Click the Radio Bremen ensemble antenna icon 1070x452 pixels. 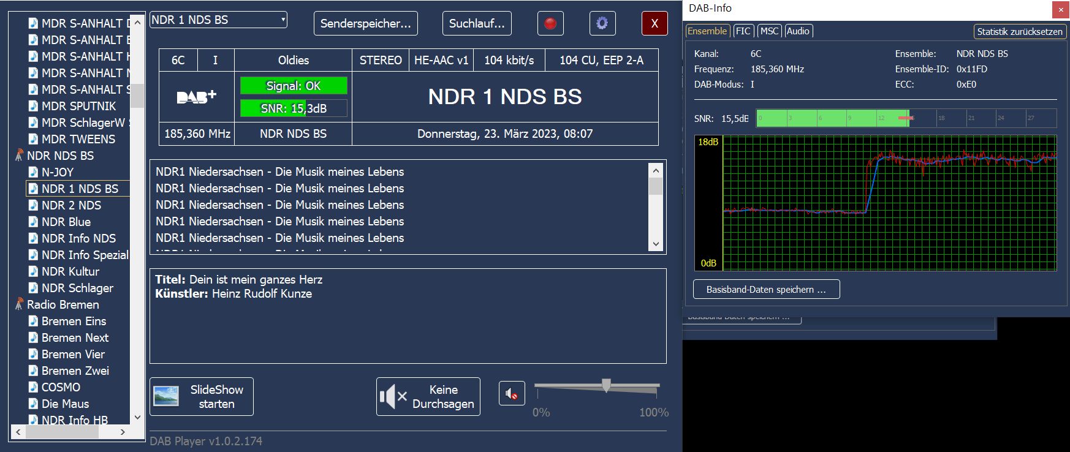point(19,304)
